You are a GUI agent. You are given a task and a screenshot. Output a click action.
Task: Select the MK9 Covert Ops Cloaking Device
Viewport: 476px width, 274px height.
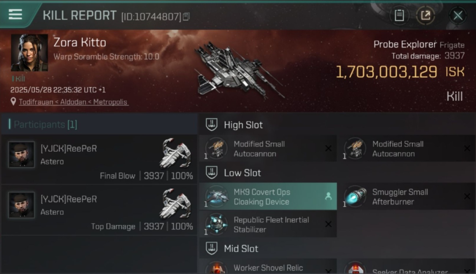tap(268, 197)
